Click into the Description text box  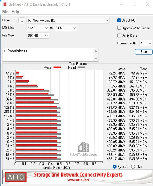48,55
